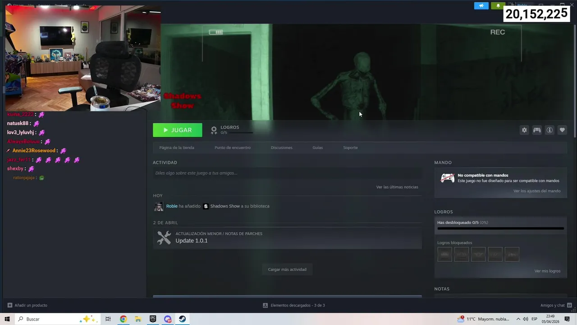This screenshot has height=325, width=577.
Task: Open the game information icon
Action: coord(550,130)
